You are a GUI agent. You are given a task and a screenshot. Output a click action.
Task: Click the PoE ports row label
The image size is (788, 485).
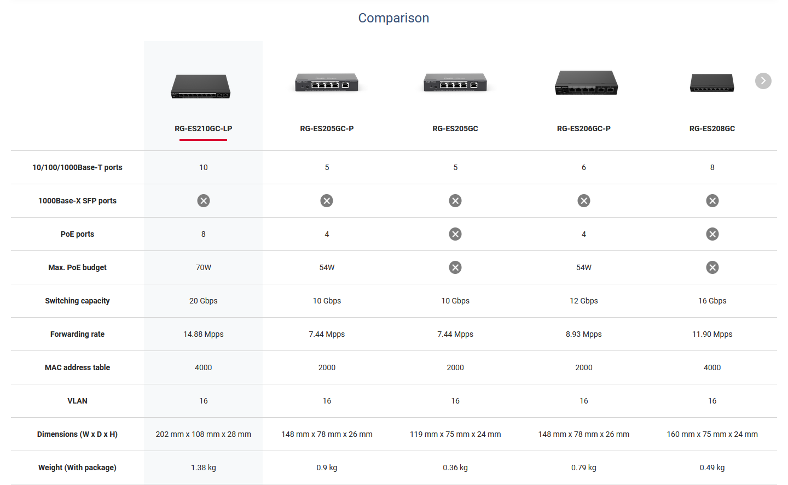coord(77,234)
